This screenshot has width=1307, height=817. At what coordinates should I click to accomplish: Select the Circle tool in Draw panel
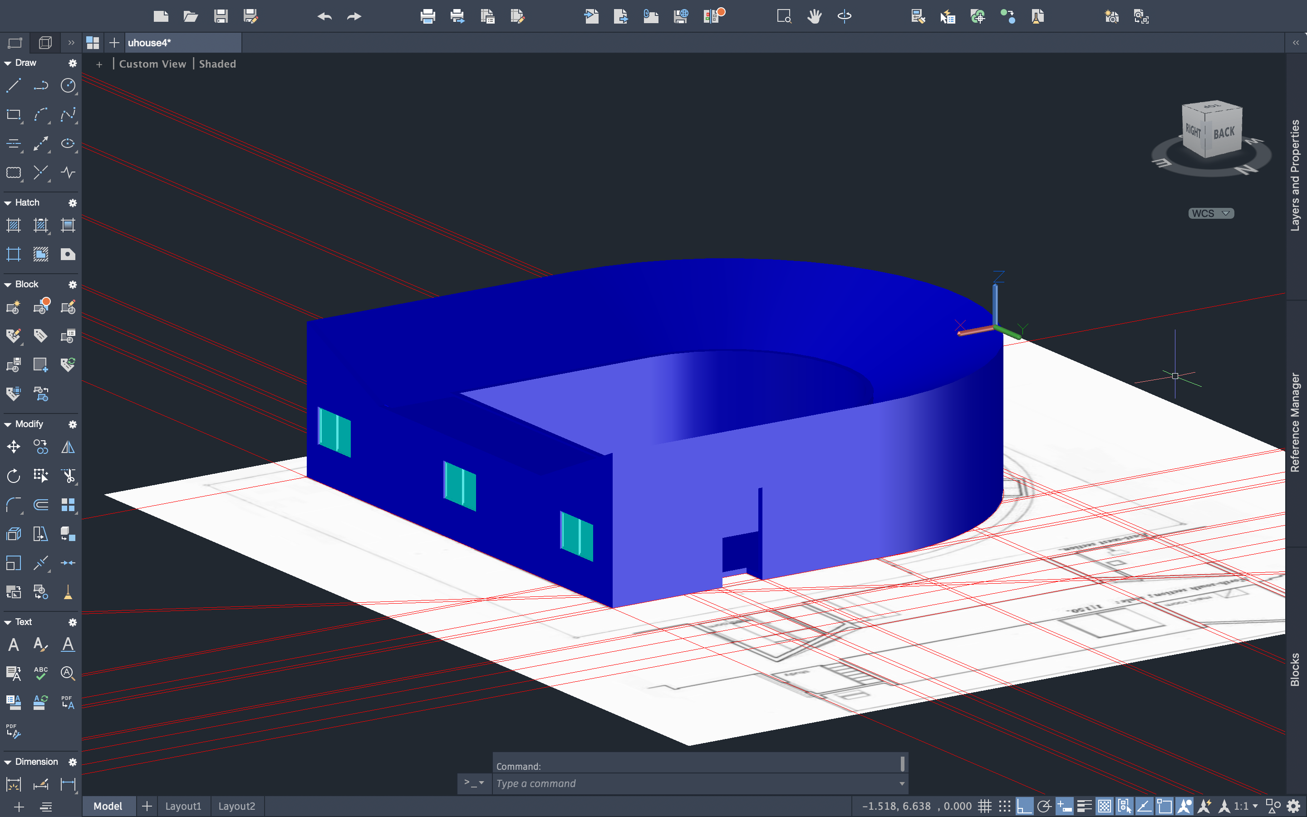tap(68, 85)
